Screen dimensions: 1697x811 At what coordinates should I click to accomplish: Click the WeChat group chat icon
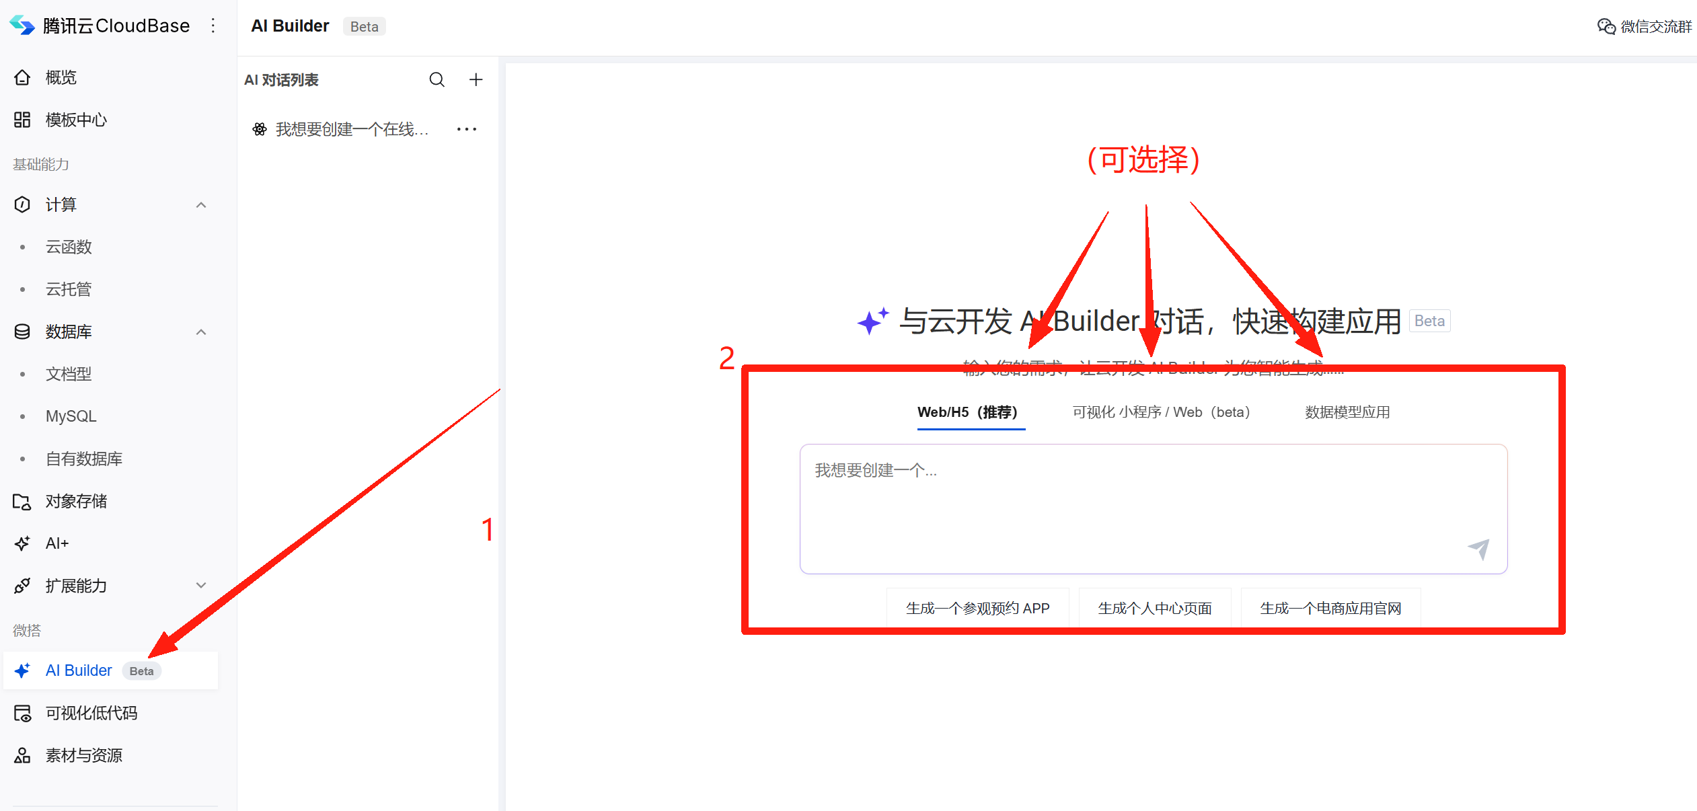click(x=1606, y=26)
